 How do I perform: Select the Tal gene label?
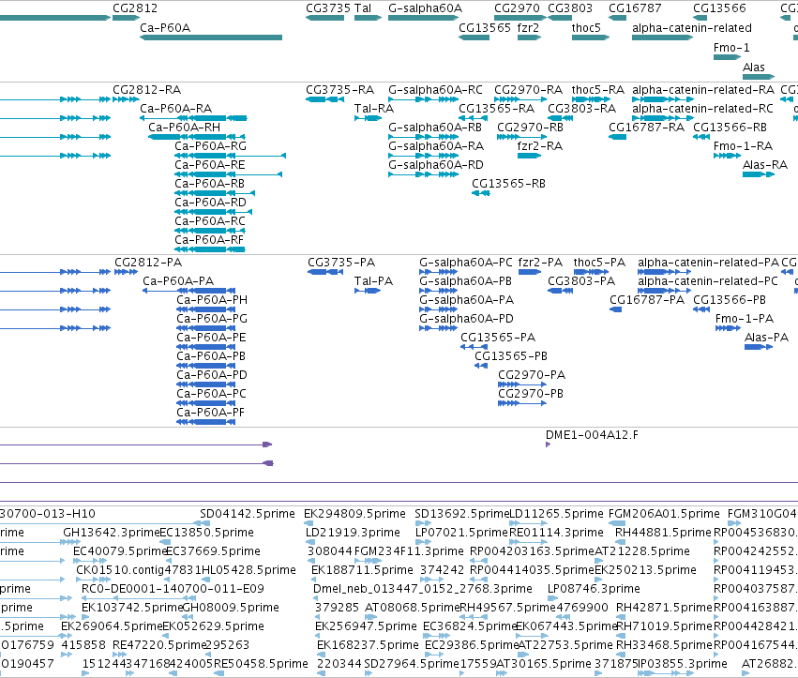363,8
